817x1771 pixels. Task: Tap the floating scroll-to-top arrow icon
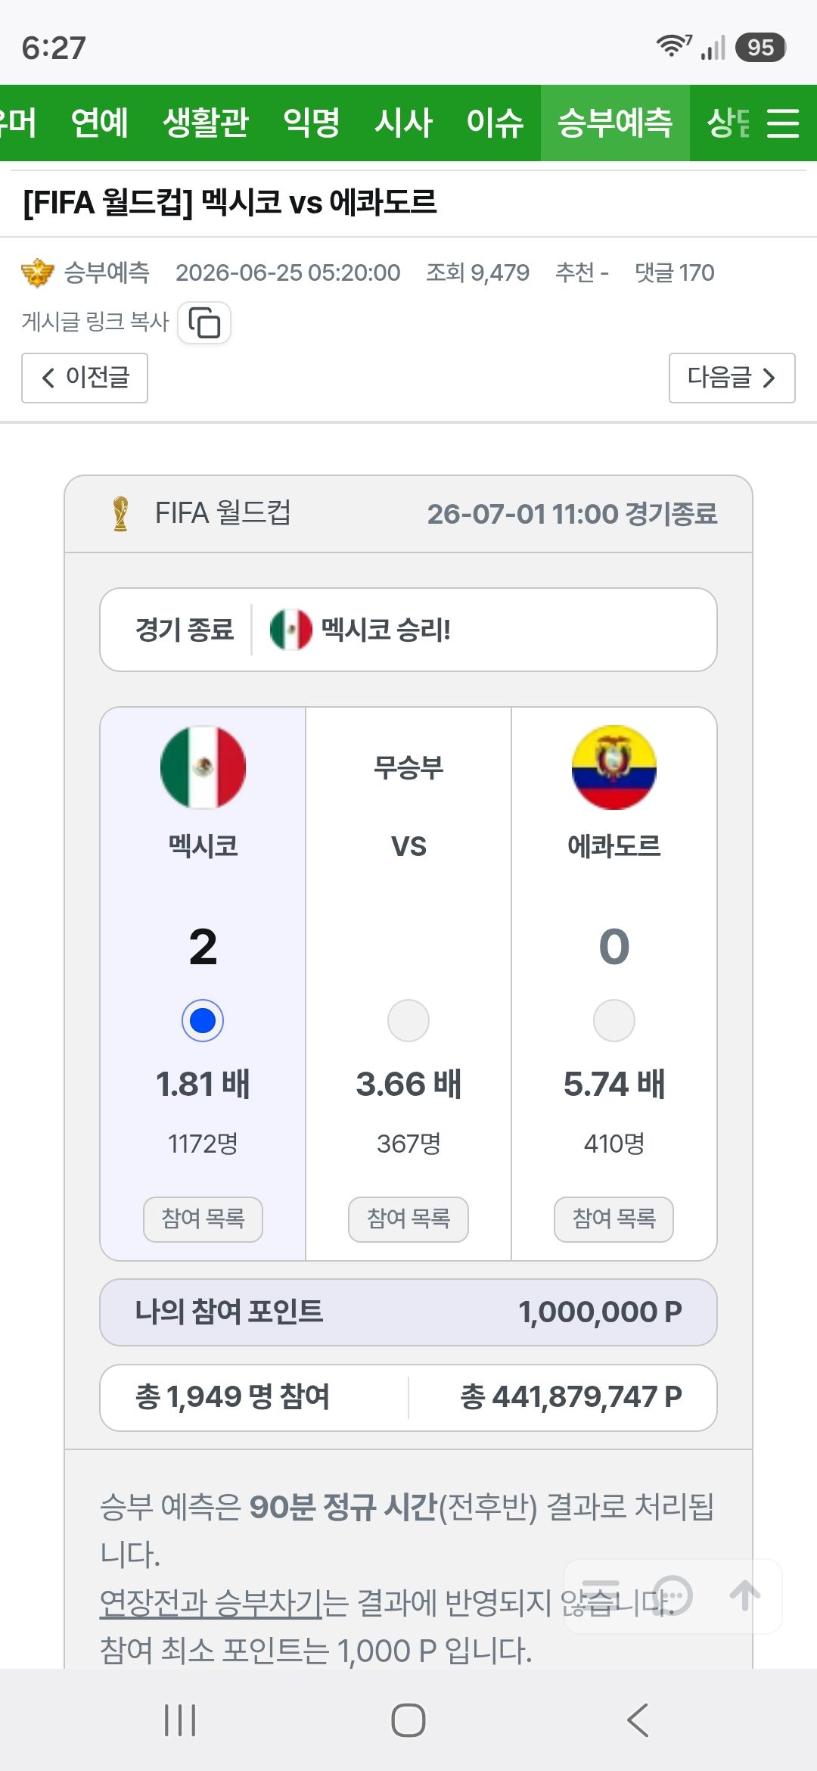[x=745, y=1595]
